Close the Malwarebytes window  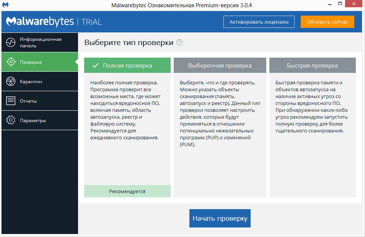click(x=354, y=4)
